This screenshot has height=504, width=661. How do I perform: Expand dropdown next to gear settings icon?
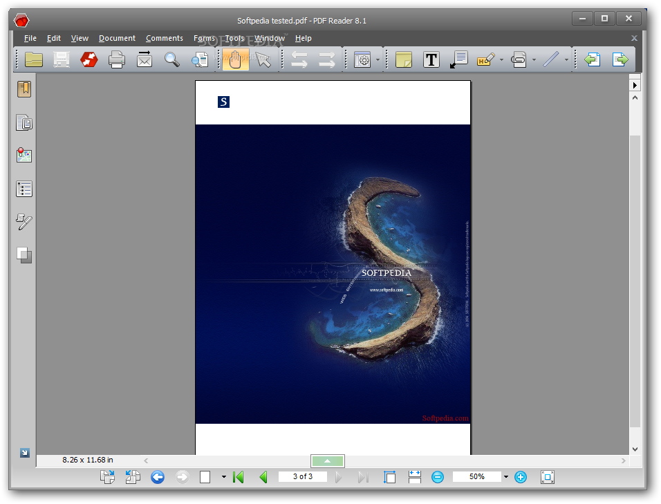[378, 60]
